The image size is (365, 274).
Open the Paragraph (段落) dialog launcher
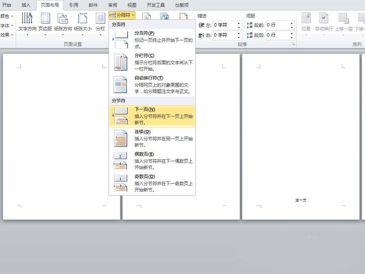point(293,44)
